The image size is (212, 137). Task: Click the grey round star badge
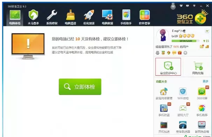click(x=185, y=53)
